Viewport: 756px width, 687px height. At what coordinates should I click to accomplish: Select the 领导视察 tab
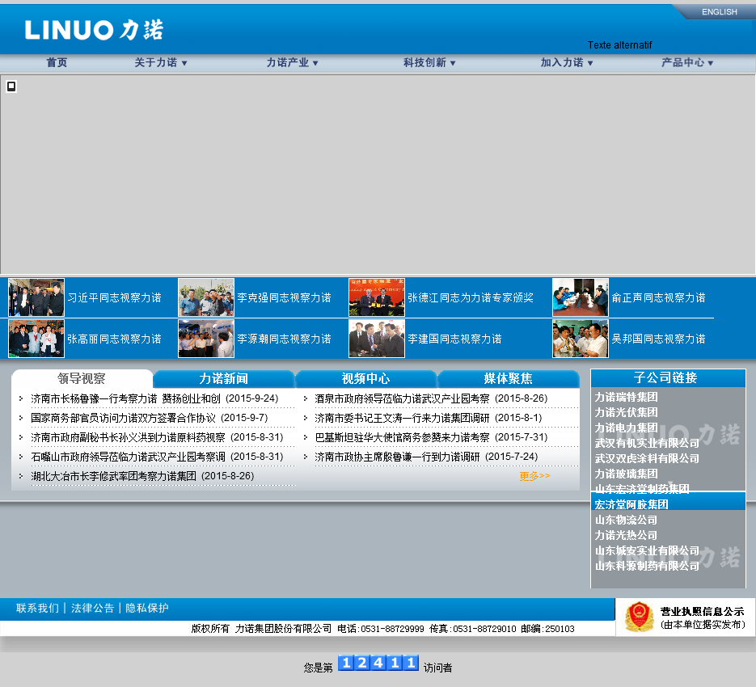pyautogui.click(x=82, y=378)
